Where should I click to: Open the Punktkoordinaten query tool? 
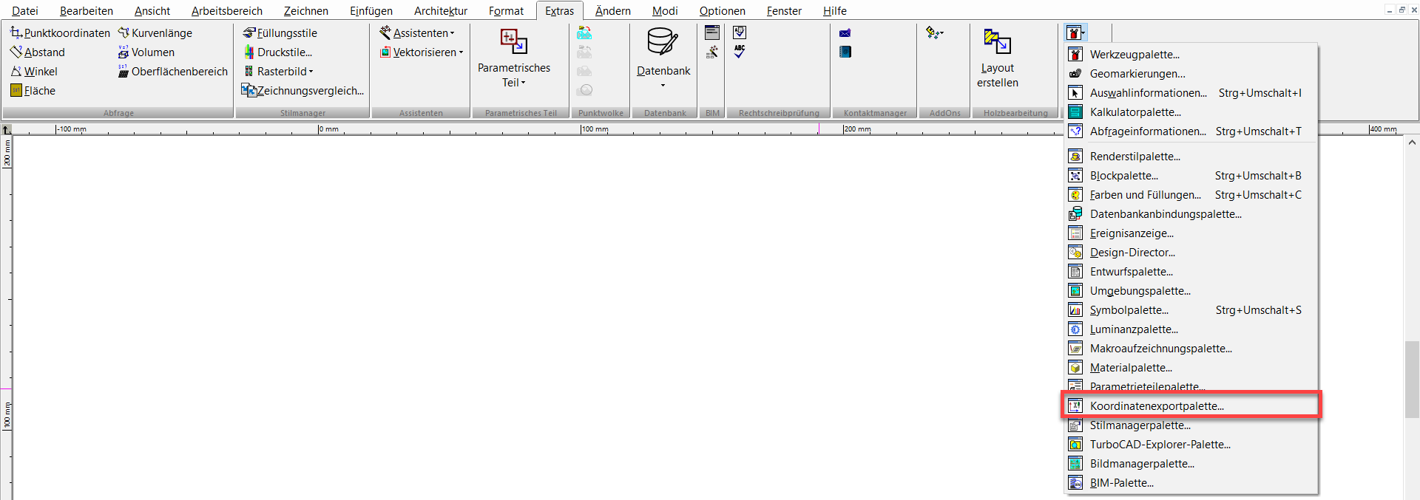(60, 32)
